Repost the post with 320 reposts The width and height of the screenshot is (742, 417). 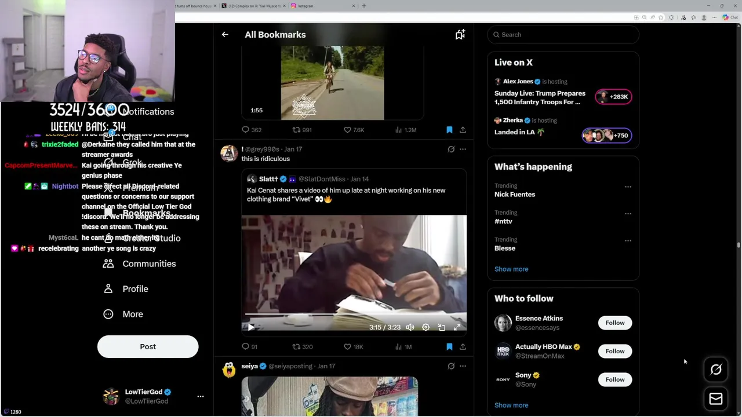pyautogui.click(x=302, y=346)
